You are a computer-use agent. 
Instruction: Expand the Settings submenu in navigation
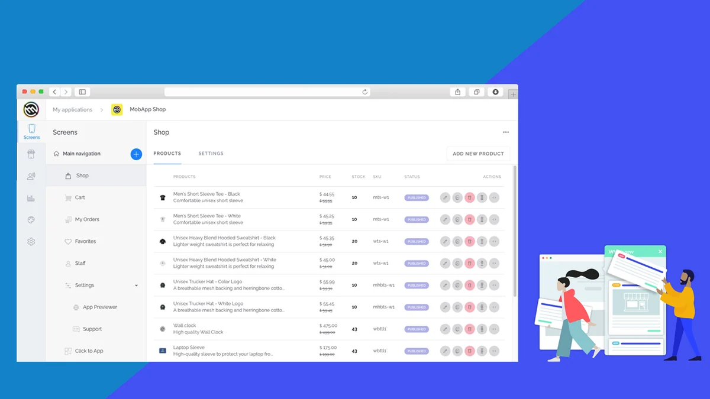click(x=136, y=285)
